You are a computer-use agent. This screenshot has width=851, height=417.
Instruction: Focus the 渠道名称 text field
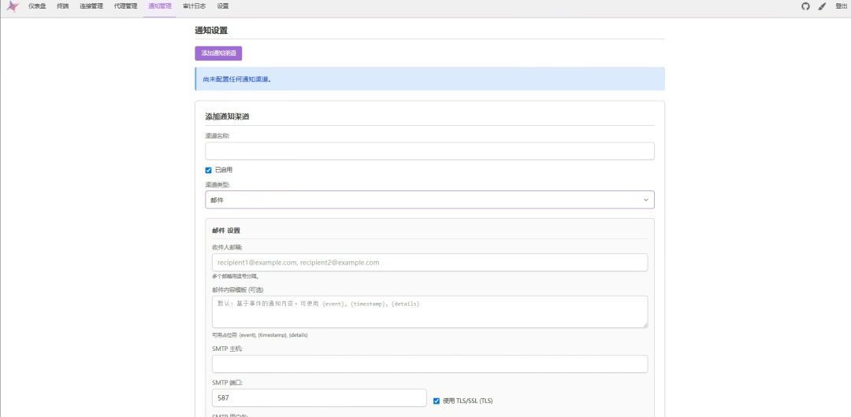coord(429,151)
